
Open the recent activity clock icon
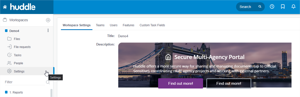pos(272,7)
